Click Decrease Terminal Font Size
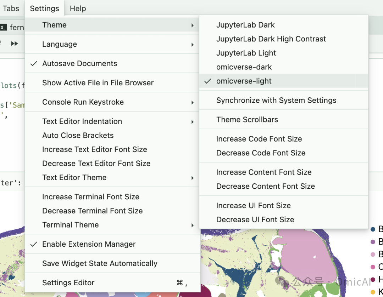The image size is (383, 297). [x=112, y=211]
